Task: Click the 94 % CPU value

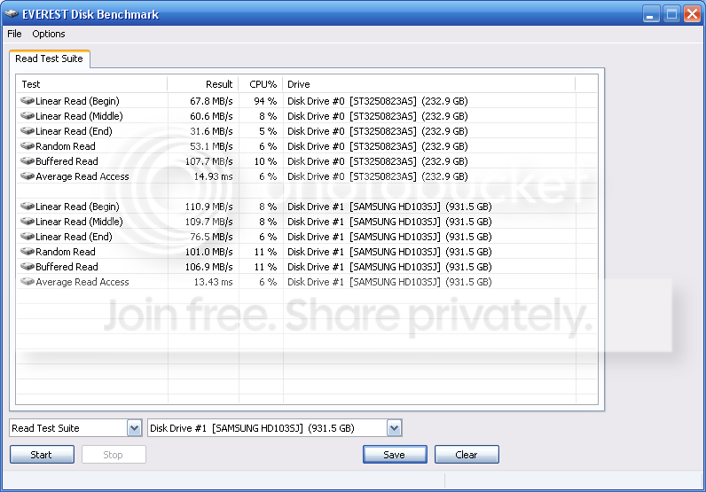Action: [265, 101]
